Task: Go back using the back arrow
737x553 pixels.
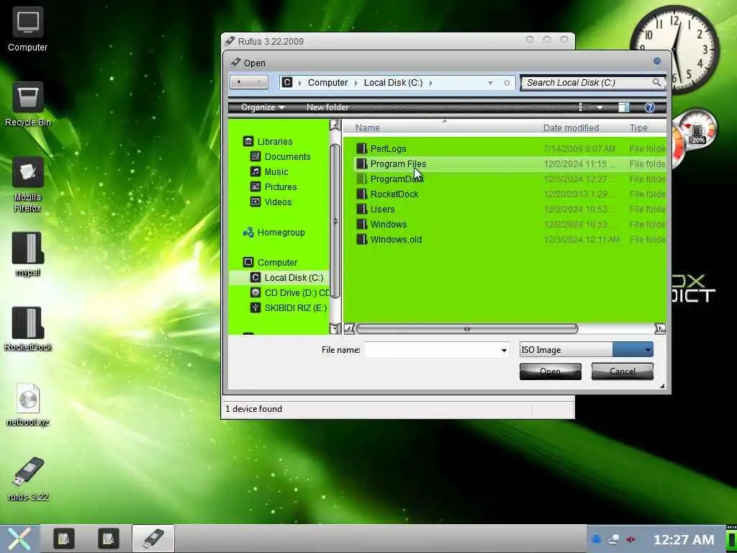Action: point(239,82)
